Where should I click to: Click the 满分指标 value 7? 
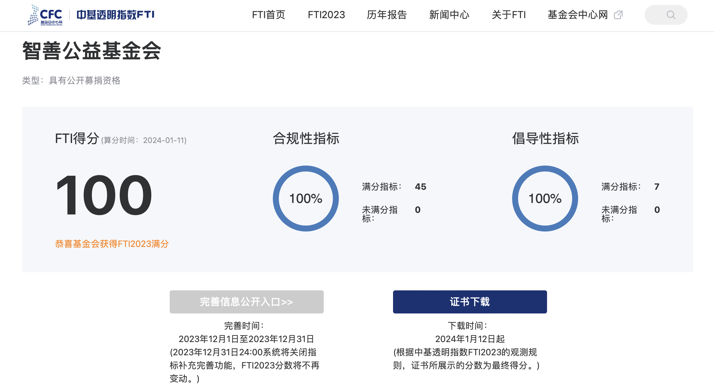657,186
